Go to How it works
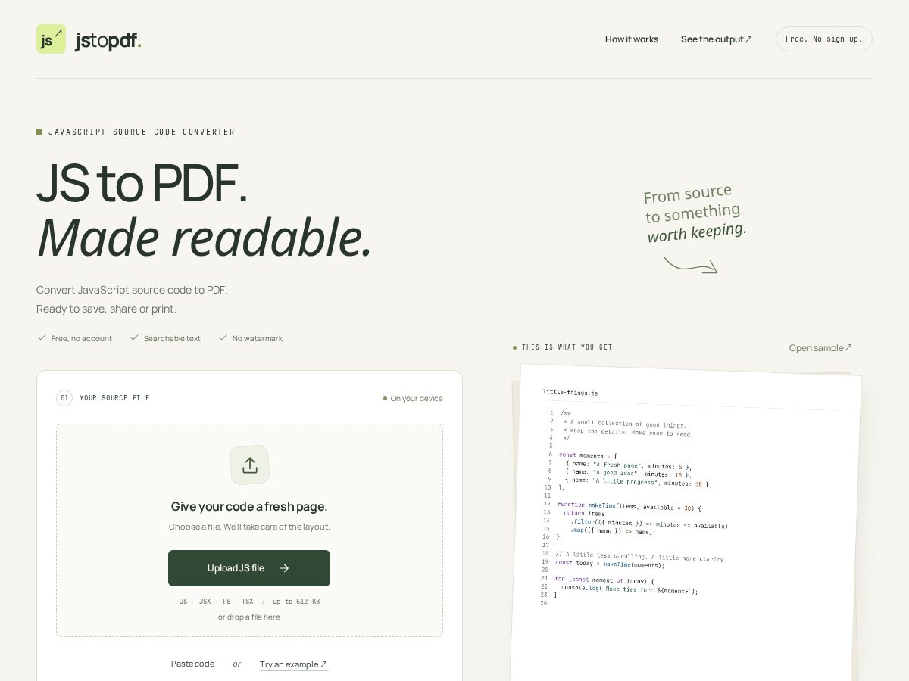 tap(632, 39)
